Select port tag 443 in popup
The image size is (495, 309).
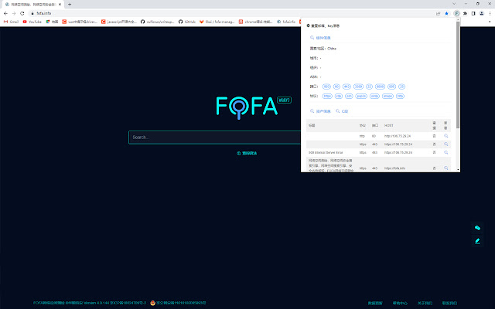click(346, 87)
